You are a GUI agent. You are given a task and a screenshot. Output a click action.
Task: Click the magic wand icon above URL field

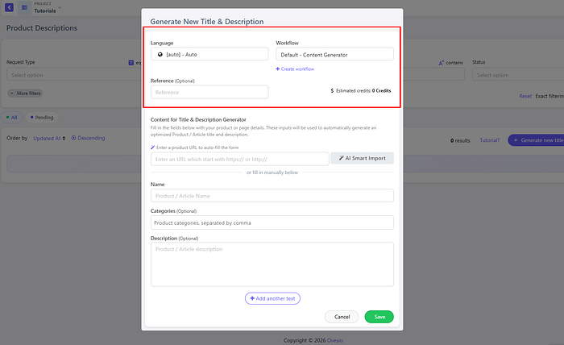(x=153, y=148)
